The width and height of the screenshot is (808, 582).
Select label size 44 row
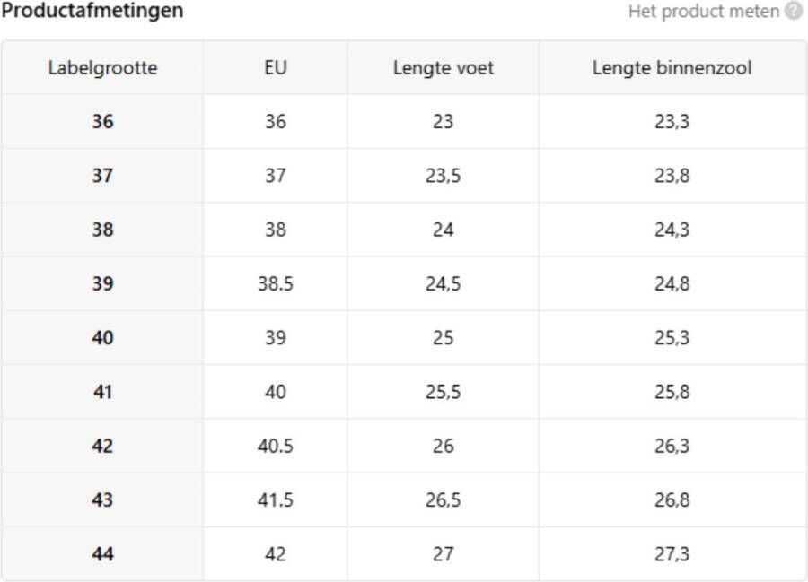click(404, 554)
